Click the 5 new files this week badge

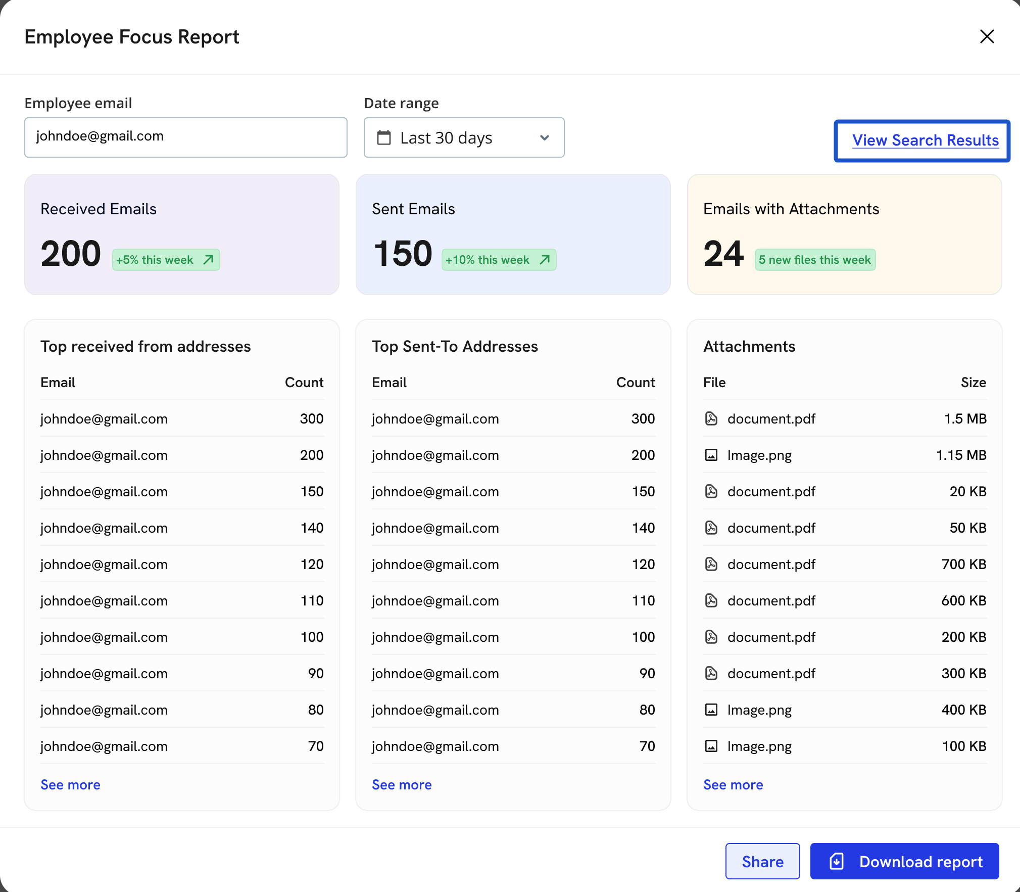pyautogui.click(x=814, y=260)
